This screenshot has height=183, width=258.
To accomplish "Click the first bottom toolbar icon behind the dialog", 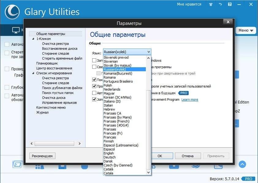I will pos(17,164).
